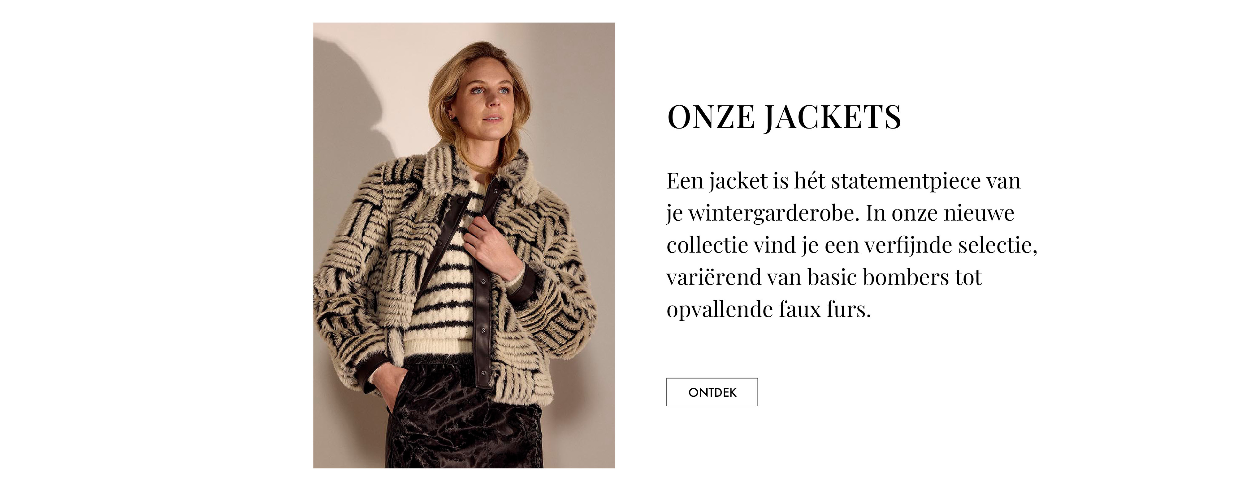
Task: Click the text line 'opvallende faux furs.'
Action: click(x=768, y=310)
